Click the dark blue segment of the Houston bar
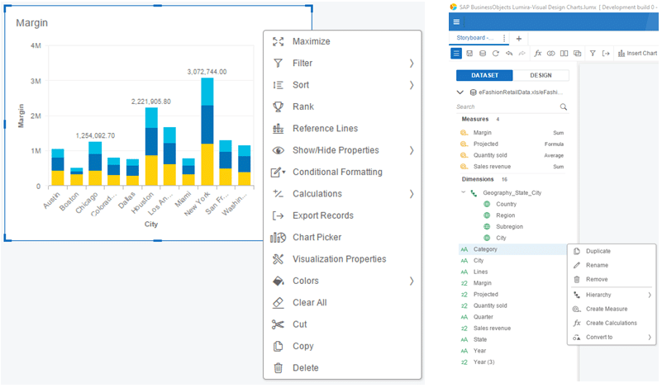Image resolution: width=662 pixels, height=388 pixels. [151, 142]
